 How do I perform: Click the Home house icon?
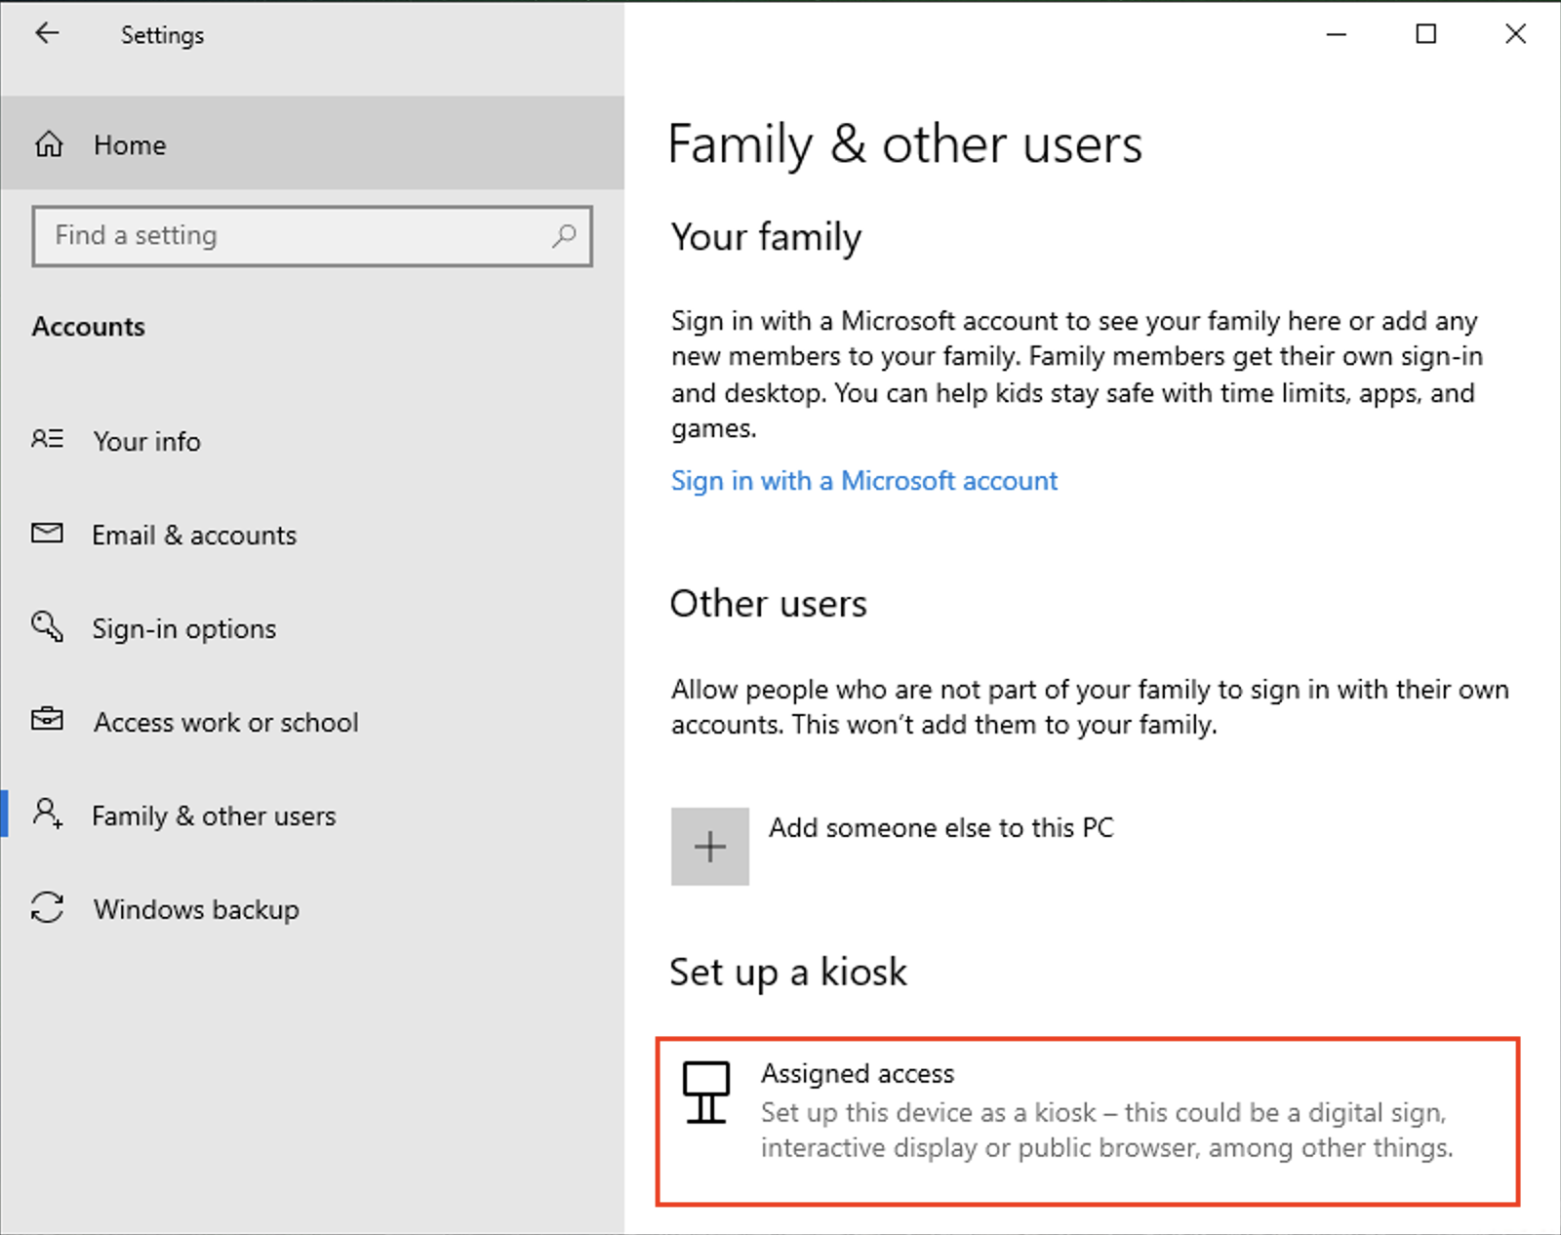click(x=48, y=143)
